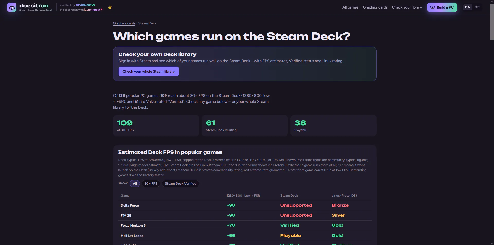Click the yellow duck icon in header
This screenshot has width=494, height=245.
110,7
